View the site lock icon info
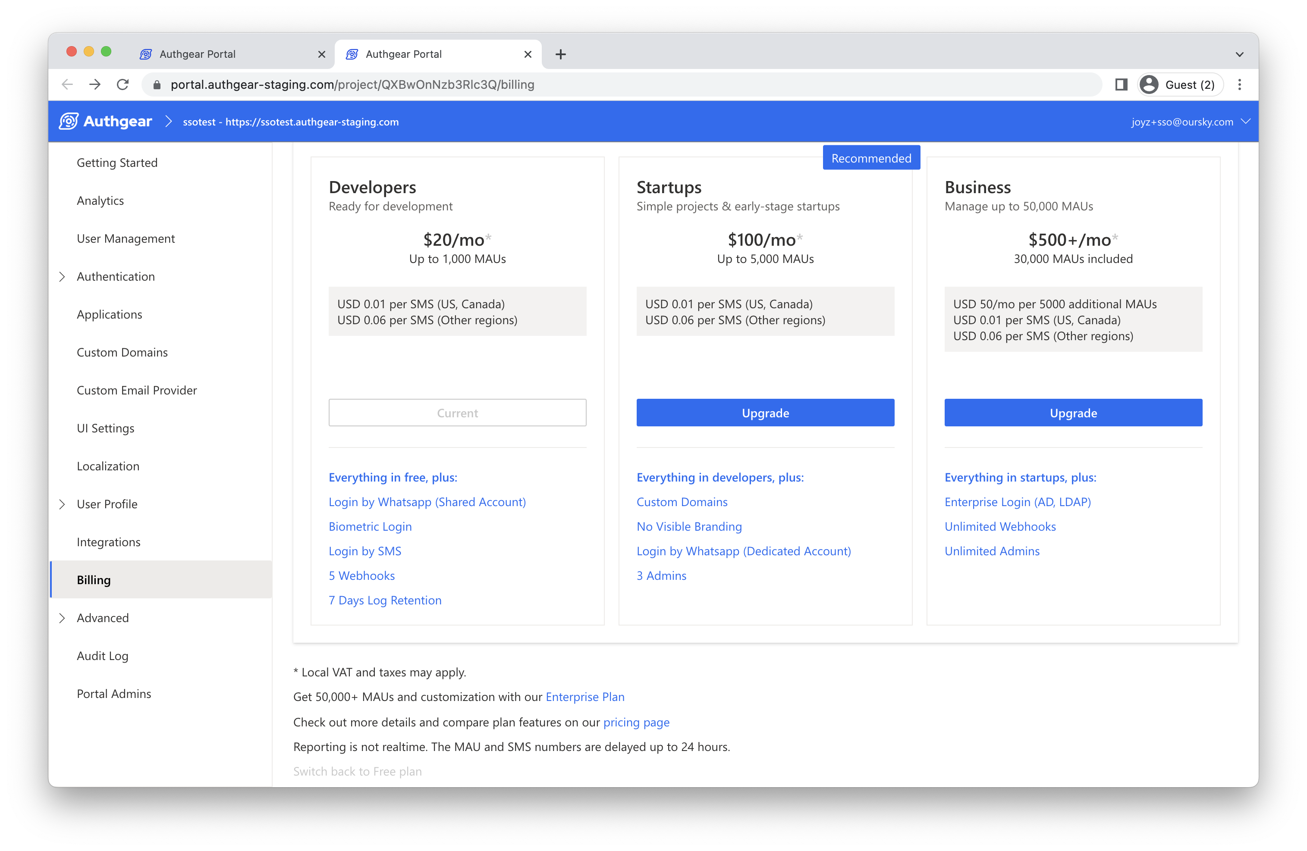Image resolution: width=1307 pixels, height=851 pixels. pyautogui.click(x=157, y=84)
